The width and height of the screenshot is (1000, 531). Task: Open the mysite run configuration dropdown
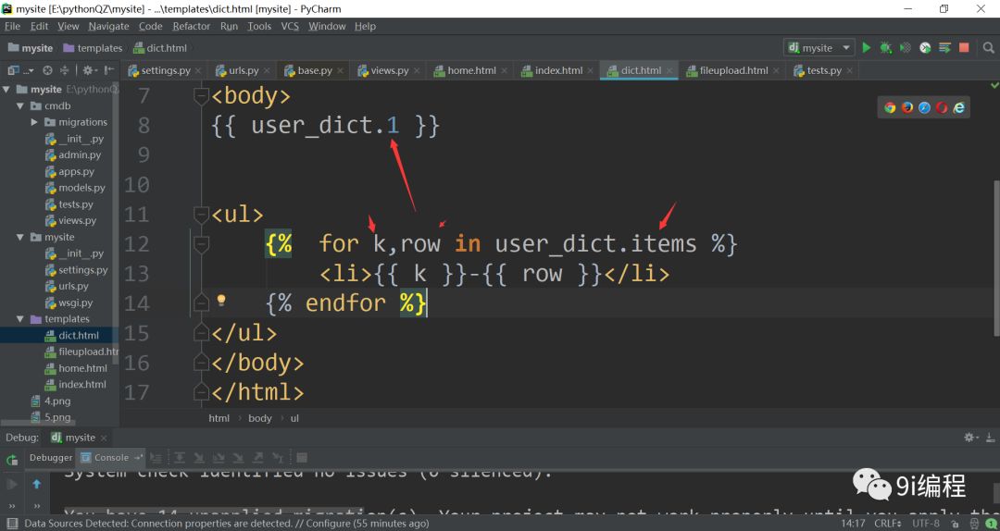(819, 48)
